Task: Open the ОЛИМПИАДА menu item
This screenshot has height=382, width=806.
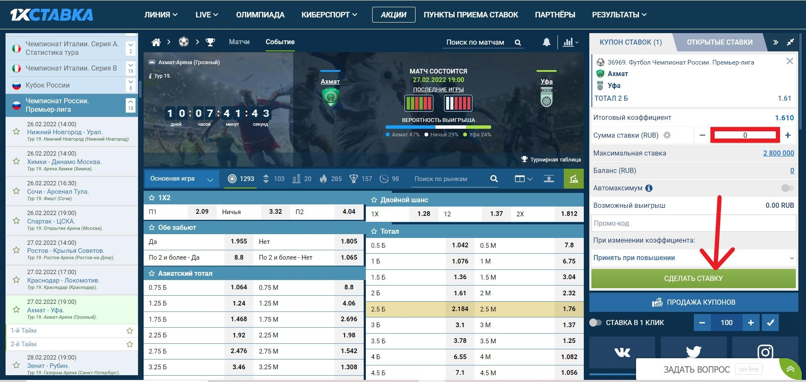Action: point(260,14)
